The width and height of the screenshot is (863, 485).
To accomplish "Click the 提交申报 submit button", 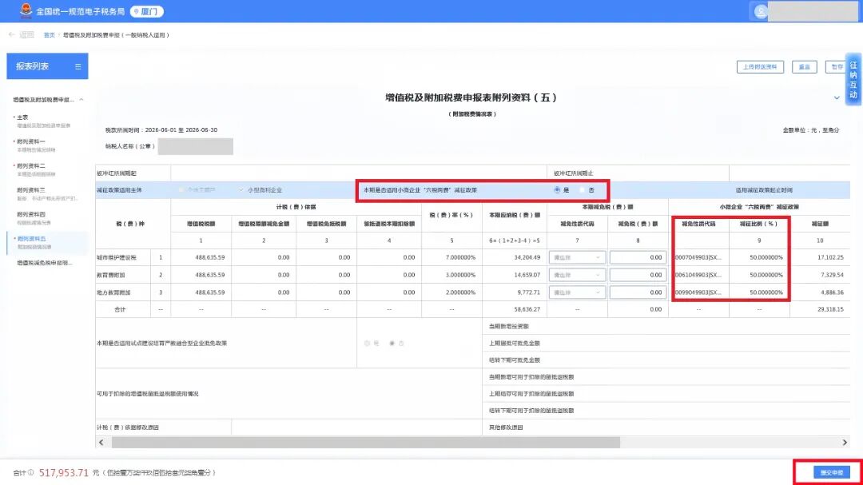I will 832,472.
